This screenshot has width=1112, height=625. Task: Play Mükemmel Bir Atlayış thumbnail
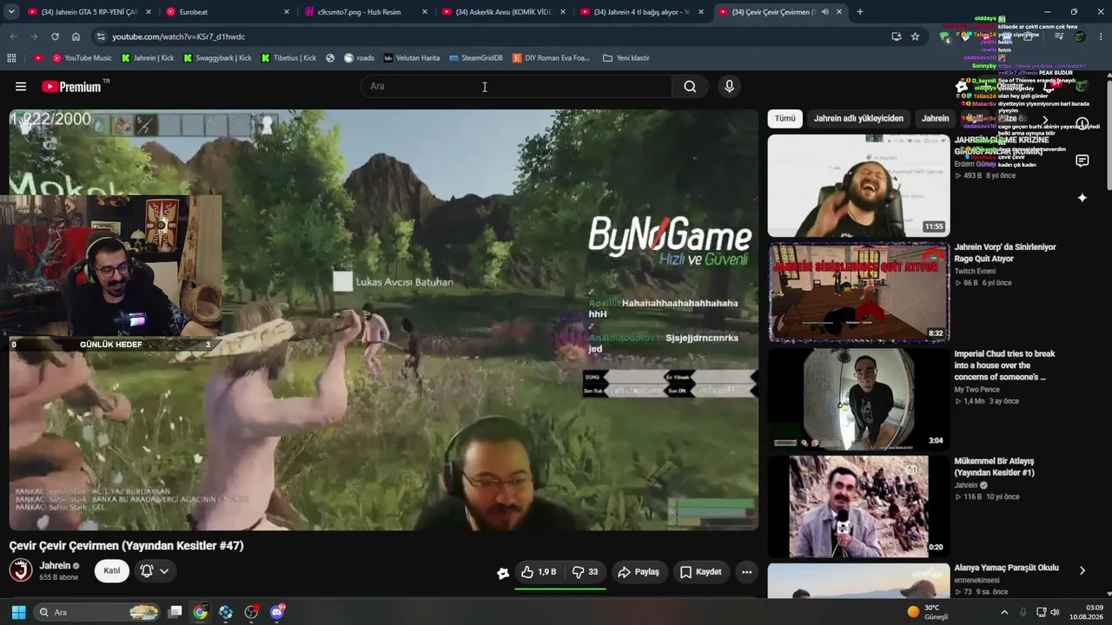click(x=858, y=506)
